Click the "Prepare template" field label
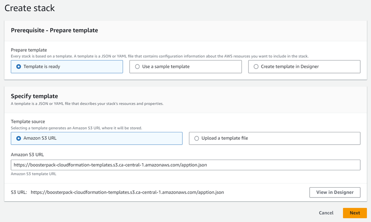This screenshot has width=371, height=222. point(29,50)
